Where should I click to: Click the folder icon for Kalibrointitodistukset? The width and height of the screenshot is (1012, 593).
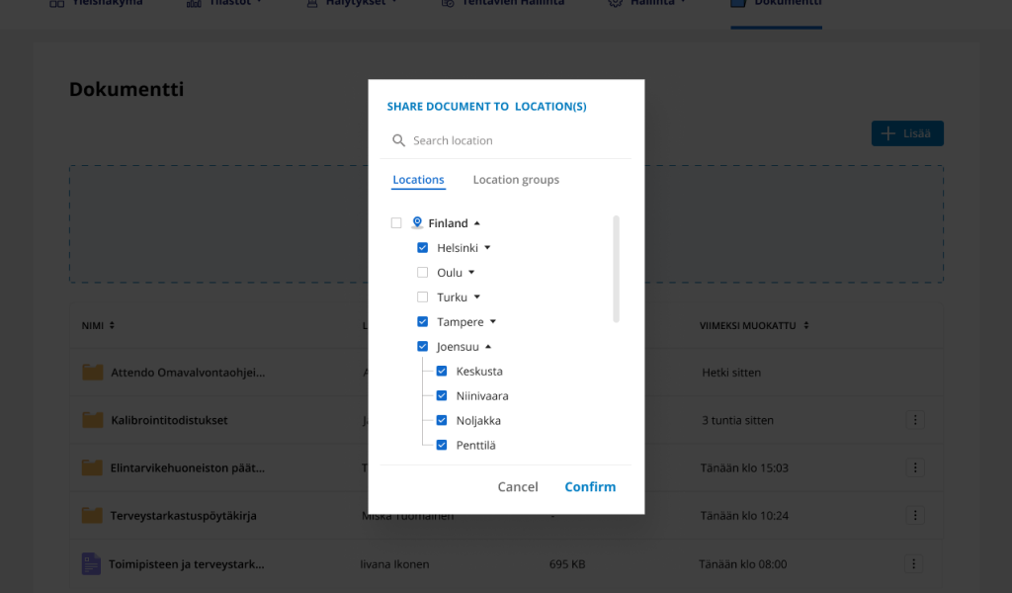pyautogui.click(x=92, y=419)
